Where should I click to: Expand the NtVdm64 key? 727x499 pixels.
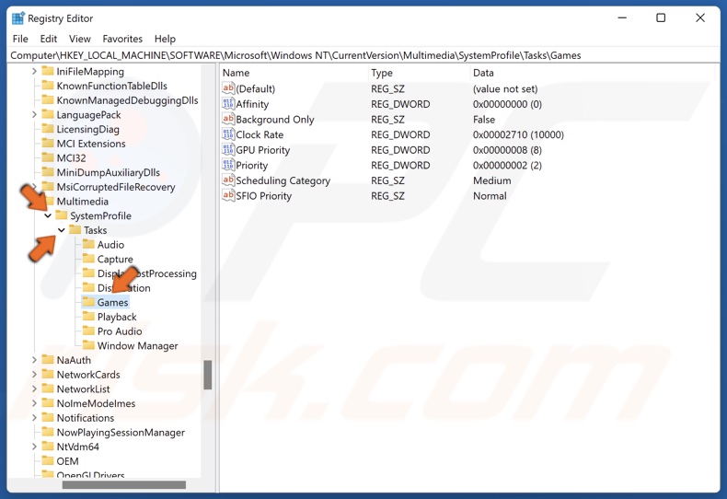click(34, 447)
